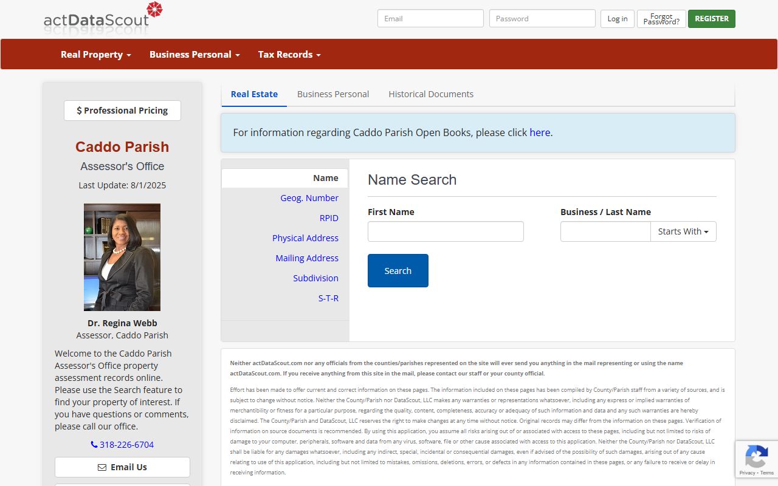Choose the Subdivision search option

(x=315, y=278)
